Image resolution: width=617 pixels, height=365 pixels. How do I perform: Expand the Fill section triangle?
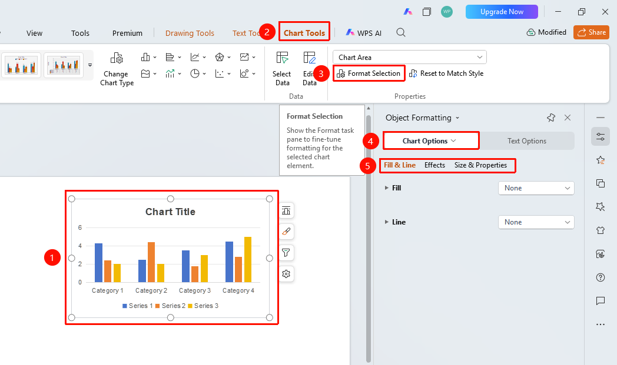click(386, 188)
